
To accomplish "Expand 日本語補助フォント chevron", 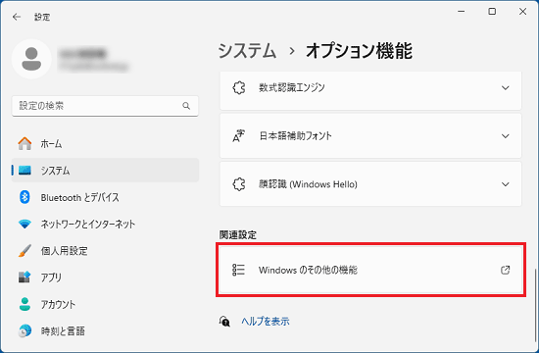I will (x=506, y=136).
